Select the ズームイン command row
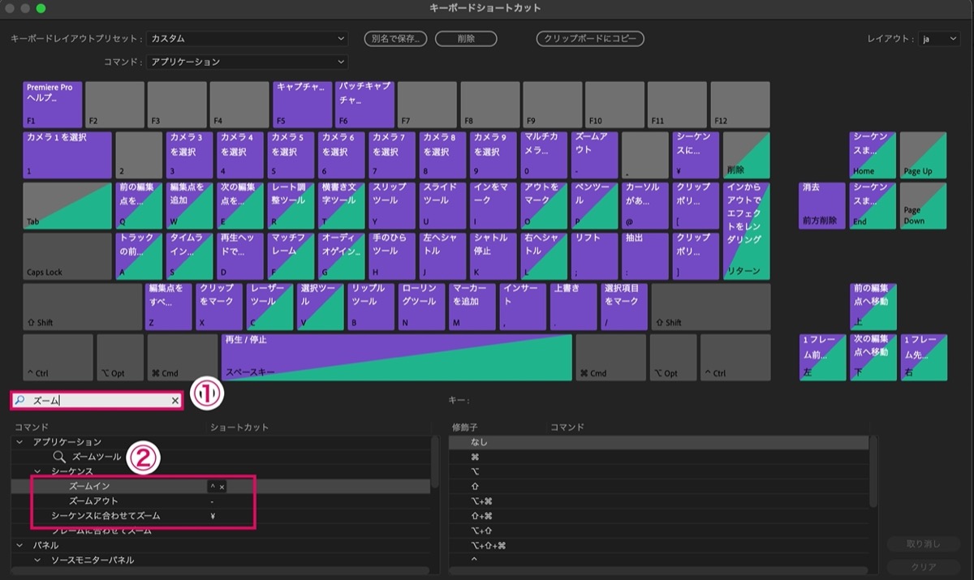The width and height of the screenshot is (974, 580). [221, 486]
